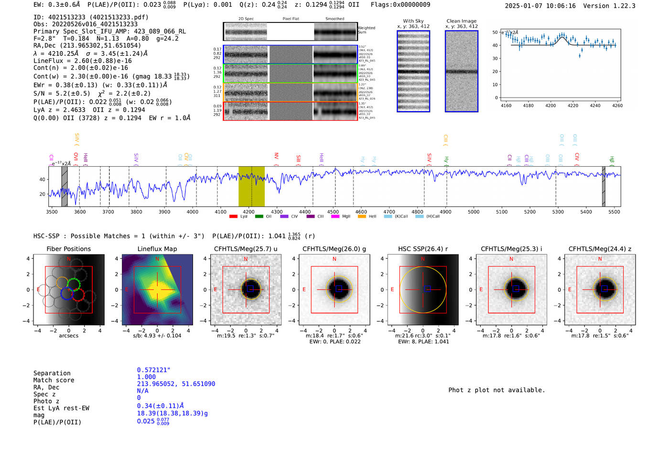Click the purple CIV legend swatch
Image resolution: width=669 pixels, height=455 pixels.
284,217
